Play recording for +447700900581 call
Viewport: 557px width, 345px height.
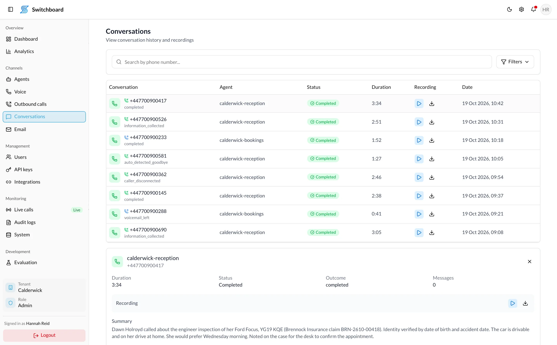pyautogui.click(x=419, y=159)
